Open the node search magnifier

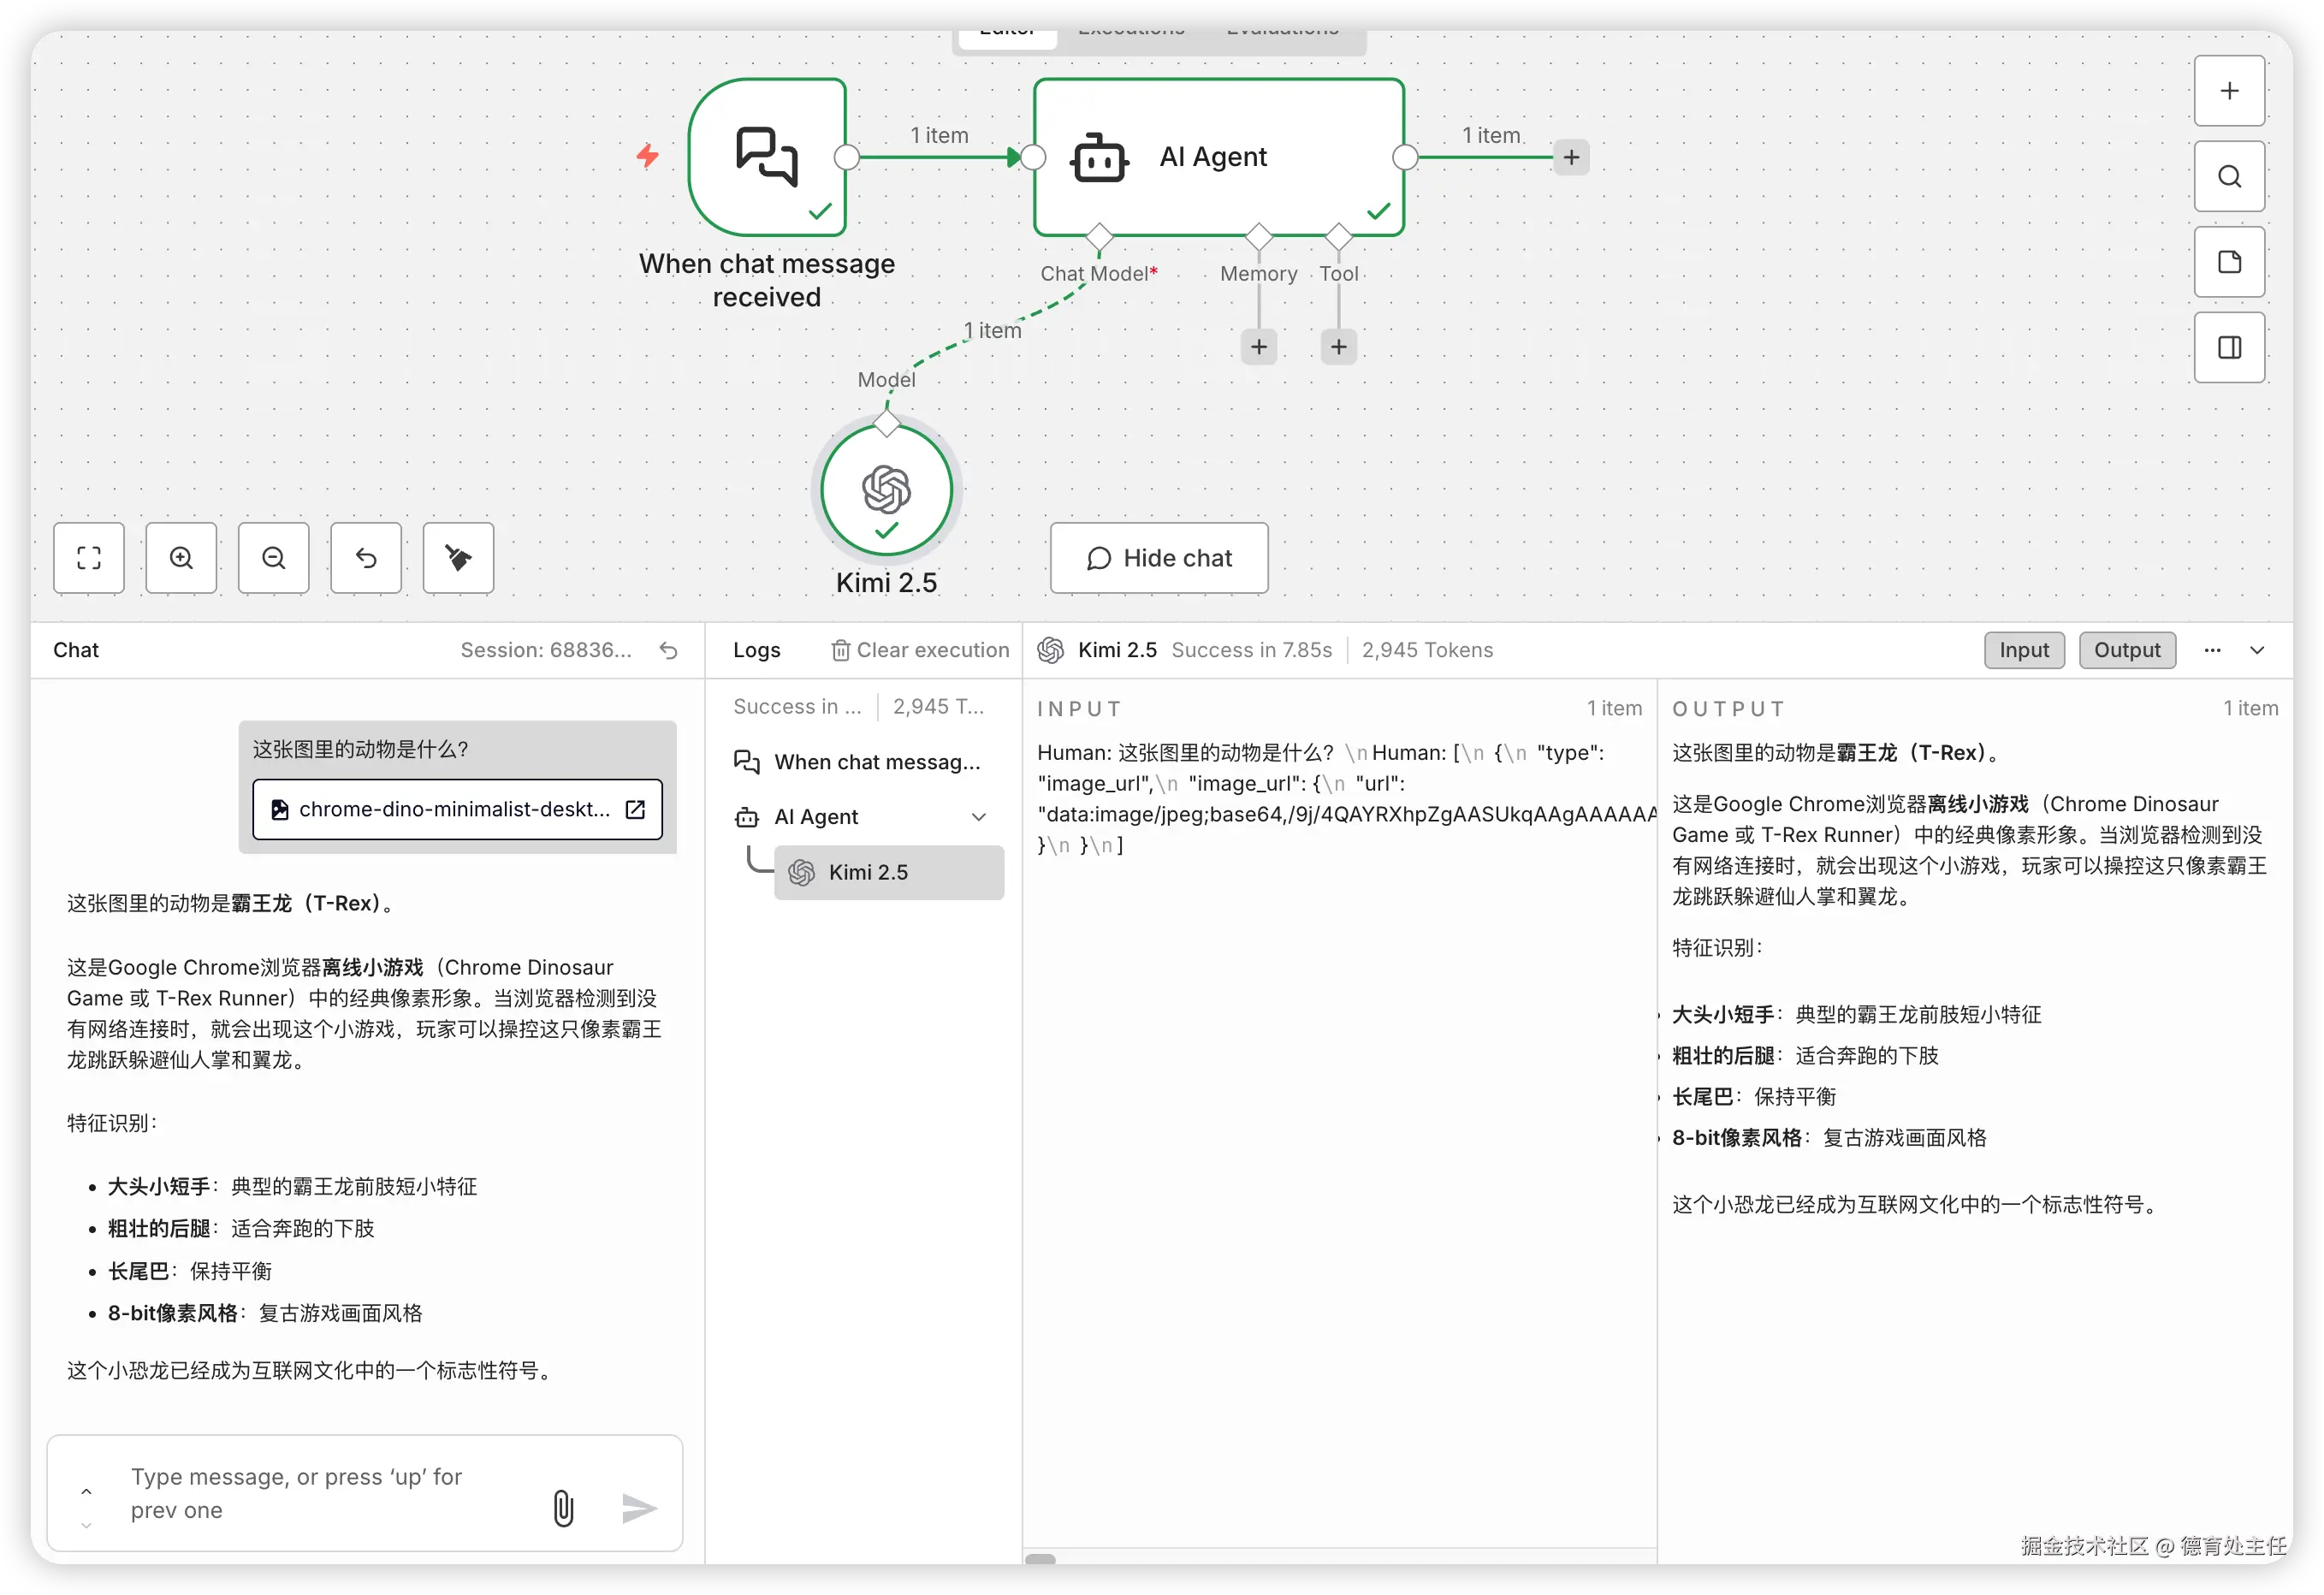tap(2229, 177)
